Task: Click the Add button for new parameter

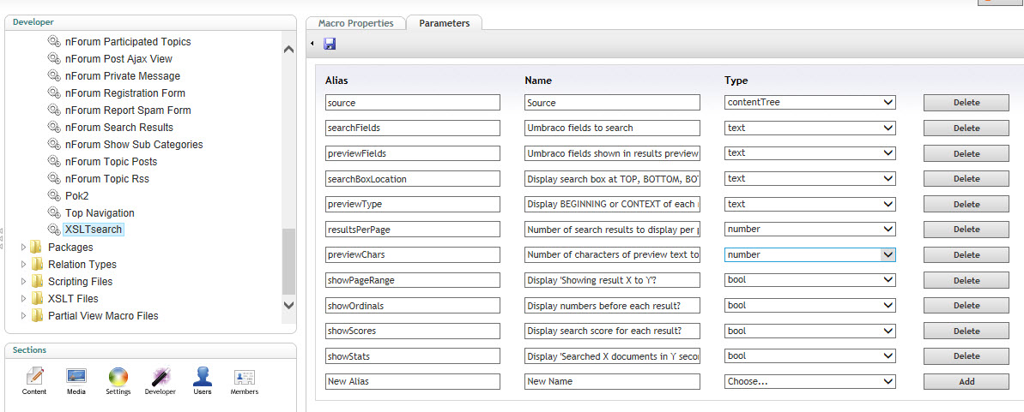Action: tap(966, 382)
